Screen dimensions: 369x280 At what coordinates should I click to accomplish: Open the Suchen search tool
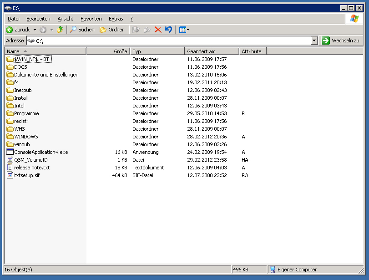coord(82,30)
